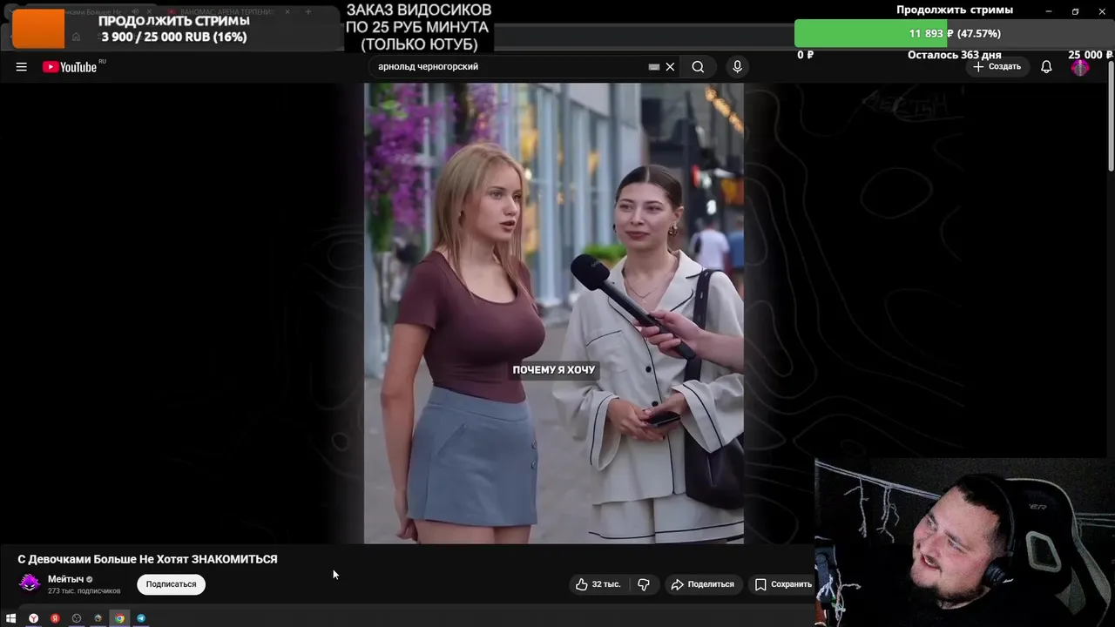1115x627 pixels.
Task: Switch to 'ВАНОМАС: АРЕНА ТЕРПЕНИЯ' browser tab
Action: pyautogui.click(x=228, y=12)
